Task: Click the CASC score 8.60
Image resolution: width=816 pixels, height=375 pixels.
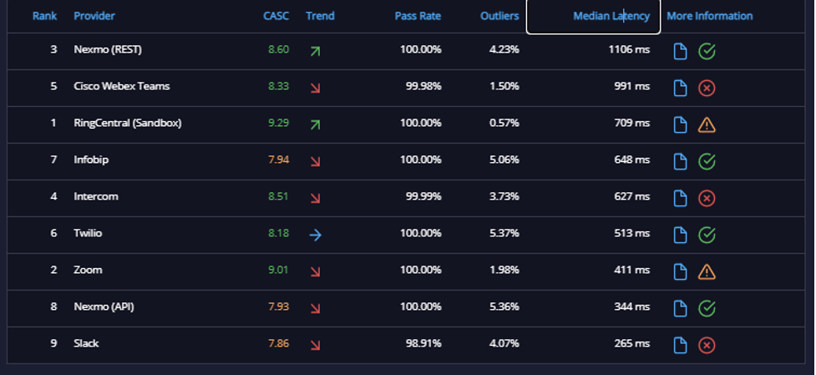Action: [x=278, y=49]
